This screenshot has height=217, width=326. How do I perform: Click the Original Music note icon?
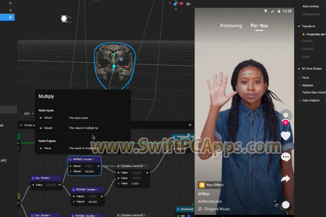(x=200, y=209)
